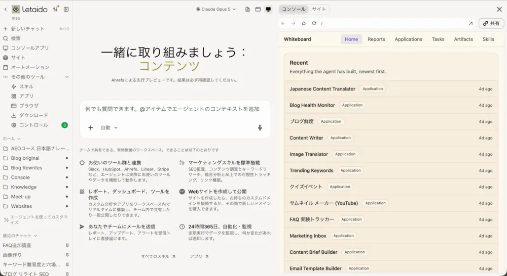The width and height of the screenshot is (507, 276).
Task: Open すべてのスキル link
Action: (x=158, y=256)
